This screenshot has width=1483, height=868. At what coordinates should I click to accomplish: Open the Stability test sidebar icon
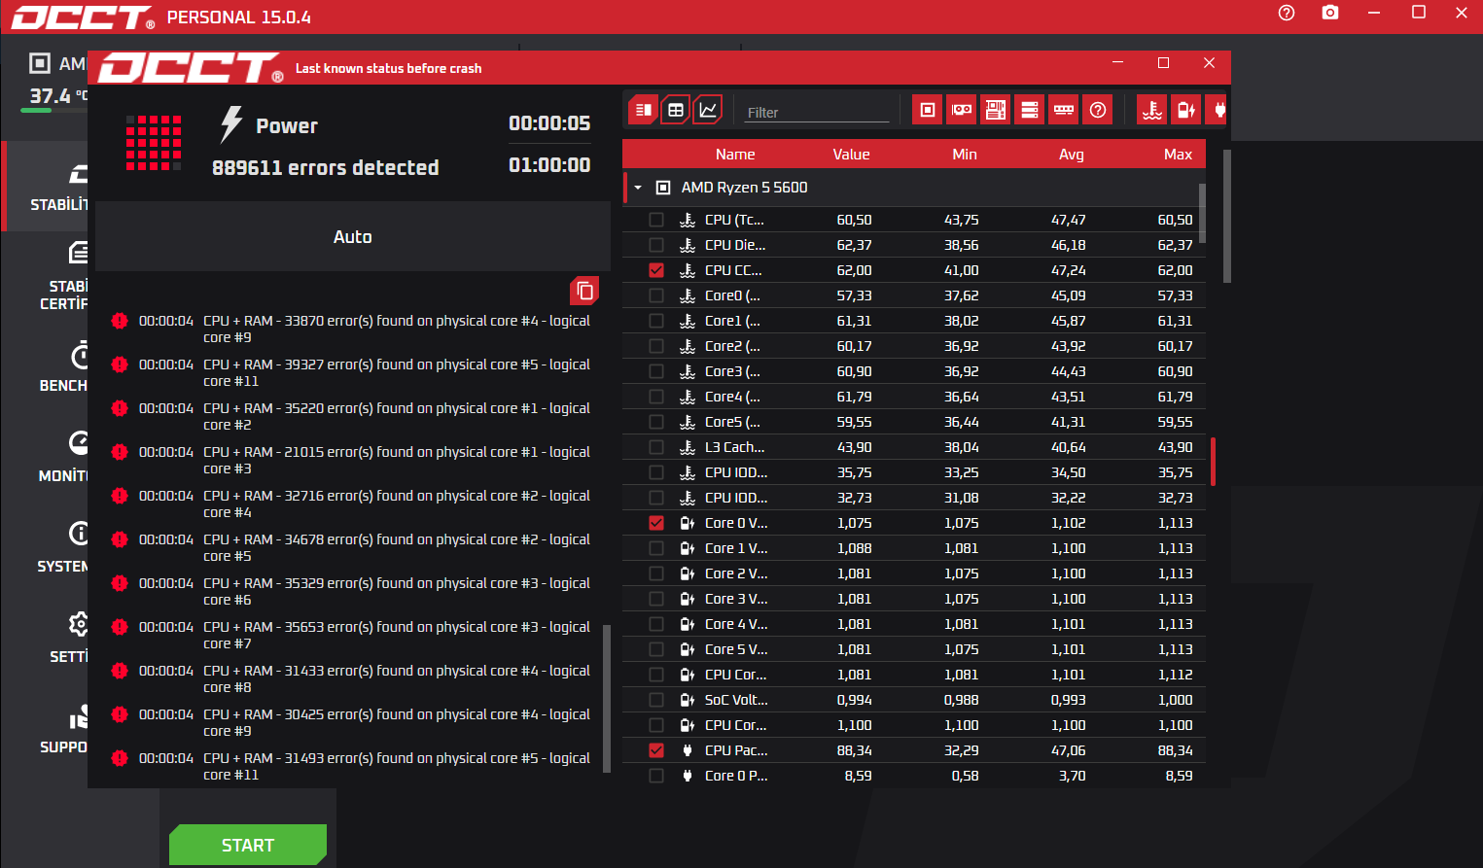[x=79, y=174]
